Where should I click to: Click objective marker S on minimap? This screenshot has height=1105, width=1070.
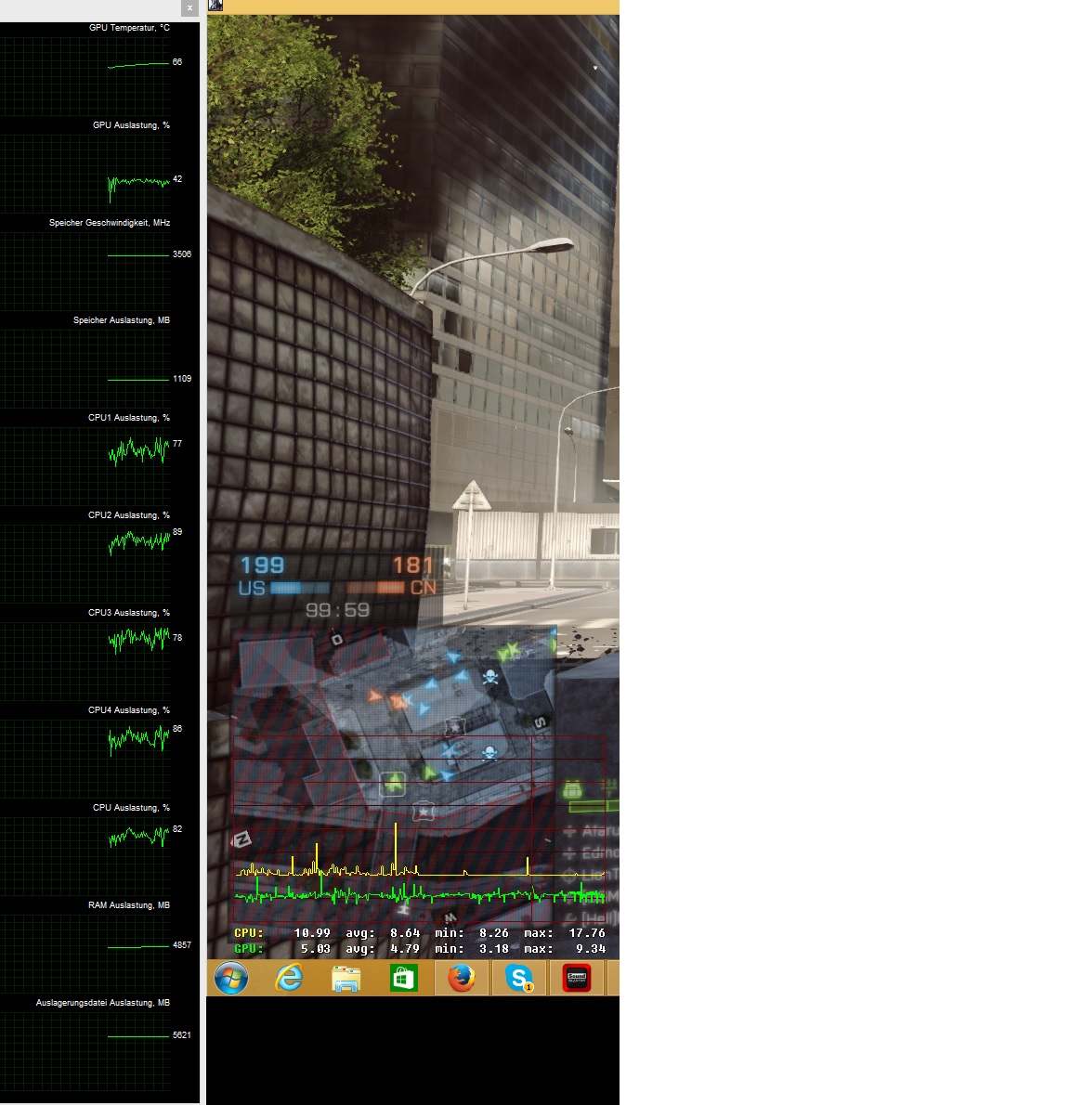coord(540,722)
